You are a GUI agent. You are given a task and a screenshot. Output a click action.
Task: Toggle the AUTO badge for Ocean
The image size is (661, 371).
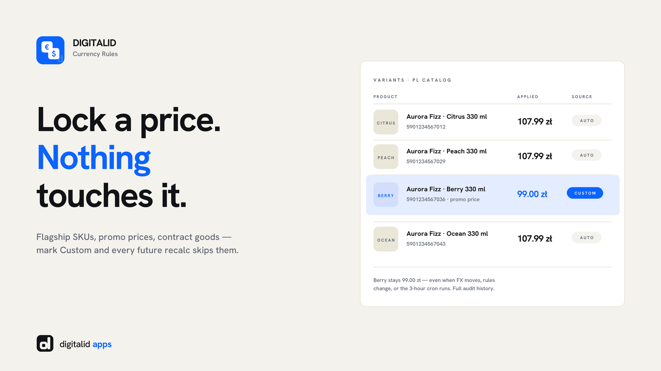tap(587, 237)
